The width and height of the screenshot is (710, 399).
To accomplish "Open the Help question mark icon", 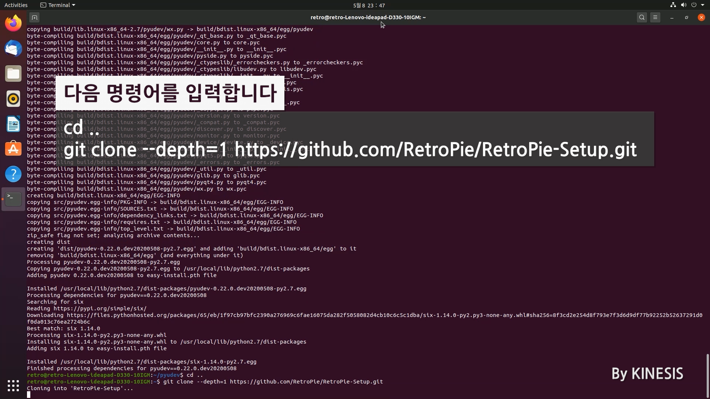I will click(13, 174).
